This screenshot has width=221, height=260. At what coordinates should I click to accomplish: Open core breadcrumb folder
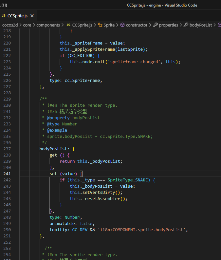click(27, 25)
